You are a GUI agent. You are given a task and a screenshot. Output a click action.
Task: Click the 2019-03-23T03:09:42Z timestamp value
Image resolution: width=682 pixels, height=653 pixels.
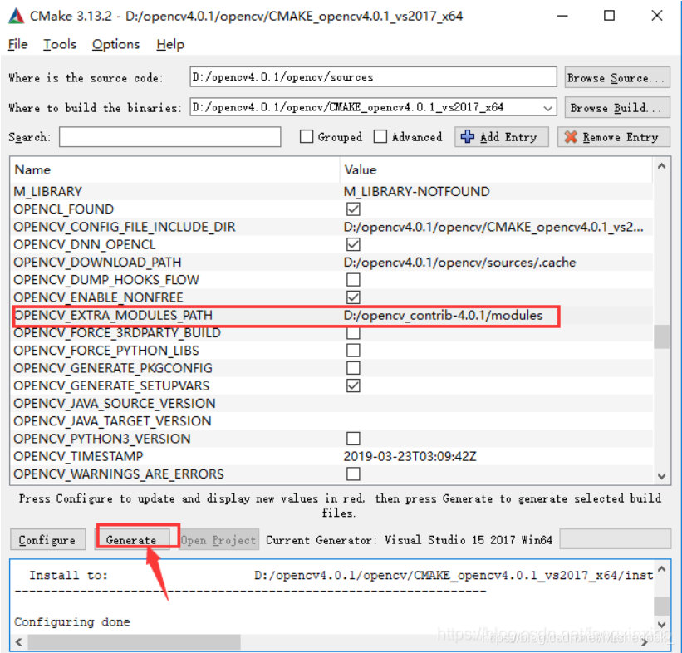coord(410,456)
